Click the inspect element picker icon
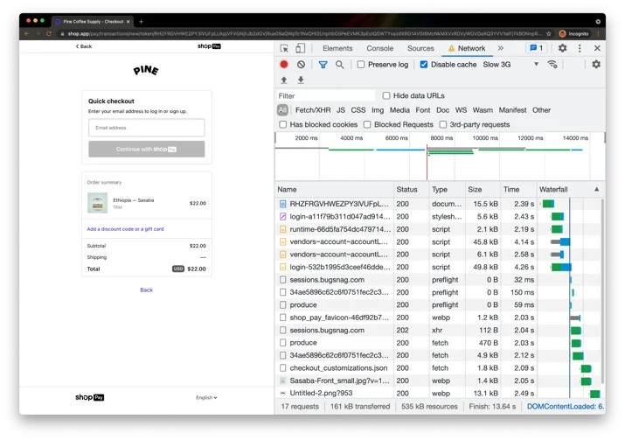This screenshot has width=625, height=440. [284, 48]
